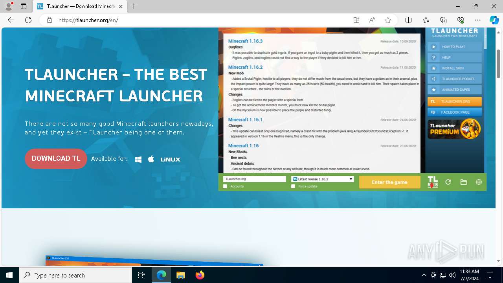Add this page to favorites star
Screen dimensions: 503x283
tap(388, 20)
